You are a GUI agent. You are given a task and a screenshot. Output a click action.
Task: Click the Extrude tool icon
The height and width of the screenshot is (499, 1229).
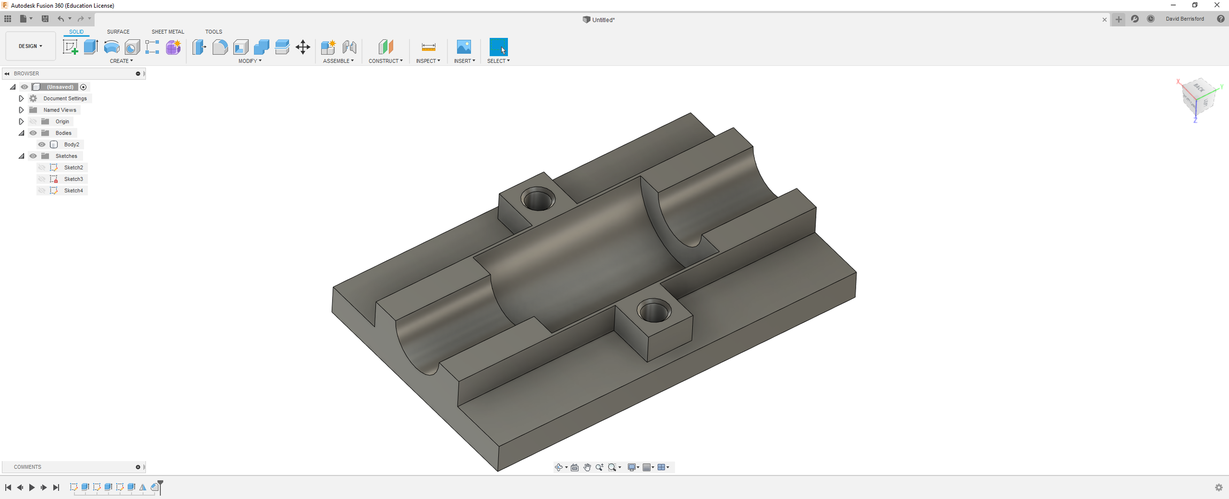91,47
